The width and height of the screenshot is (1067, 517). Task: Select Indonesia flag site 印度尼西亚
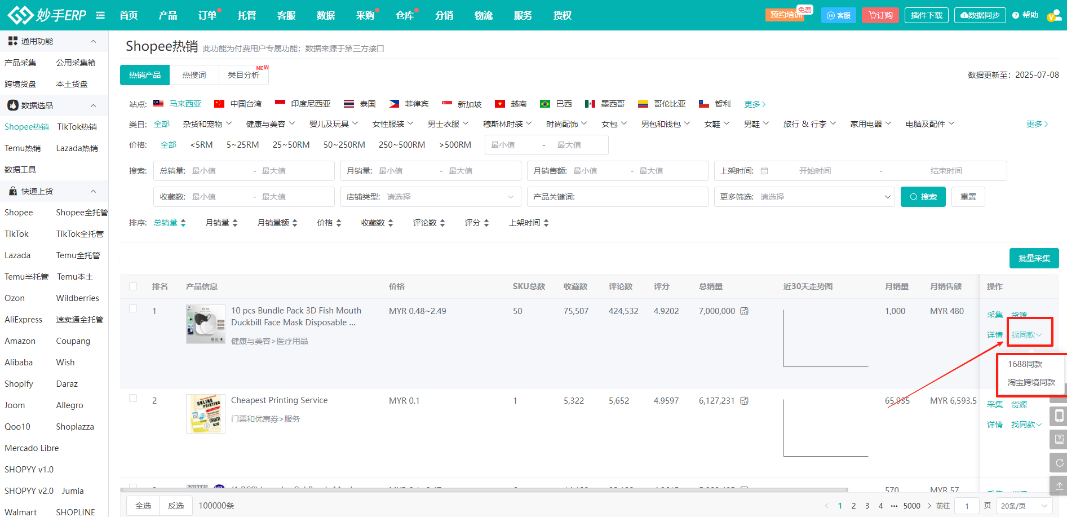(303, 104)
